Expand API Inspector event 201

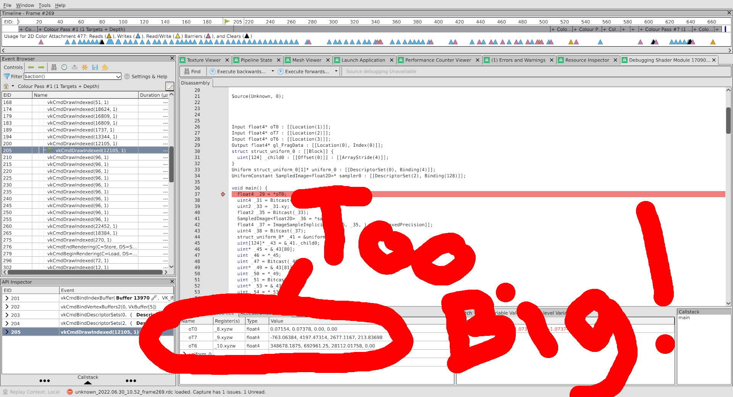coord(7,298)
